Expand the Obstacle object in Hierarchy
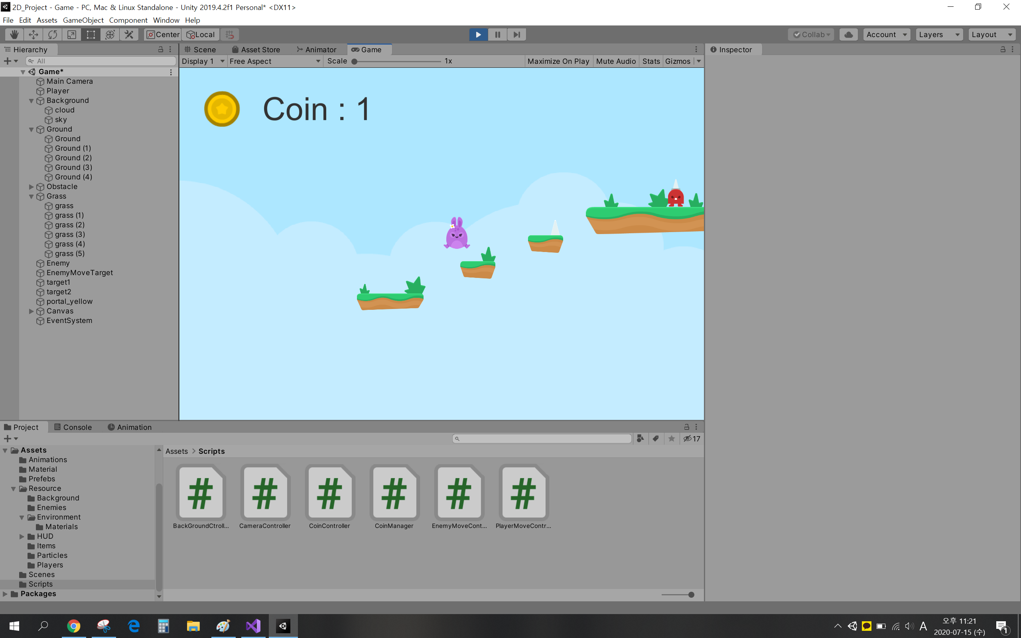 point(31,187)
